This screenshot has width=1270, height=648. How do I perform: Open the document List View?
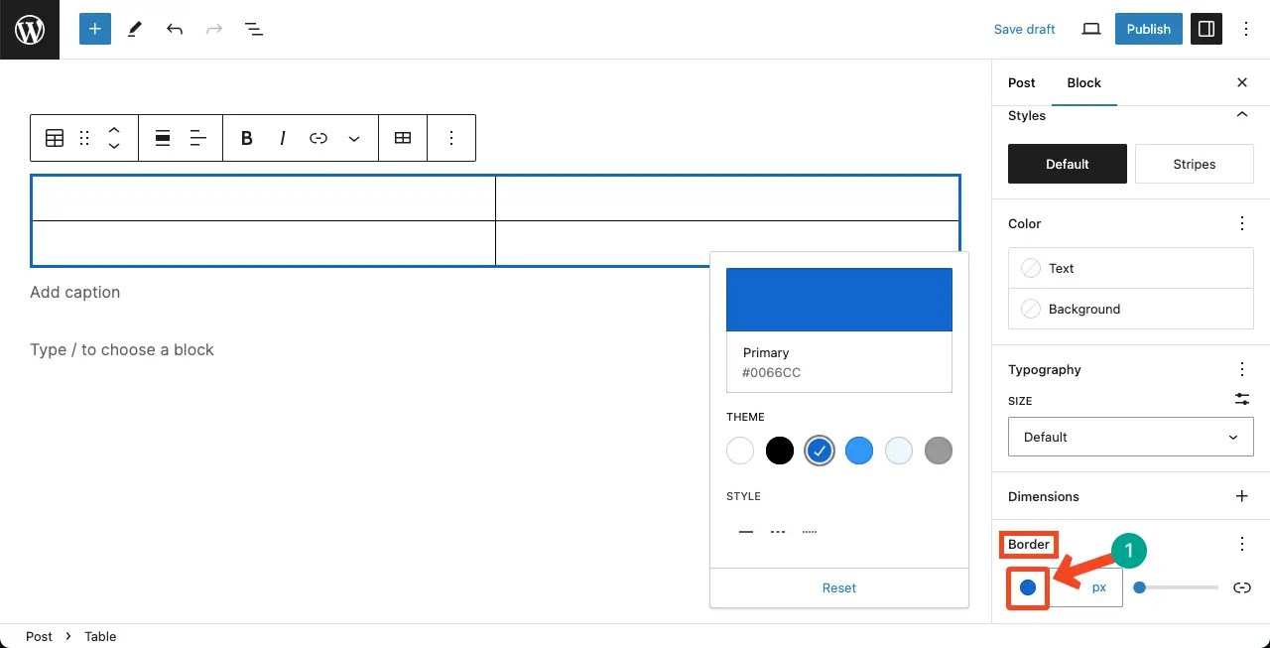point(254,29)
